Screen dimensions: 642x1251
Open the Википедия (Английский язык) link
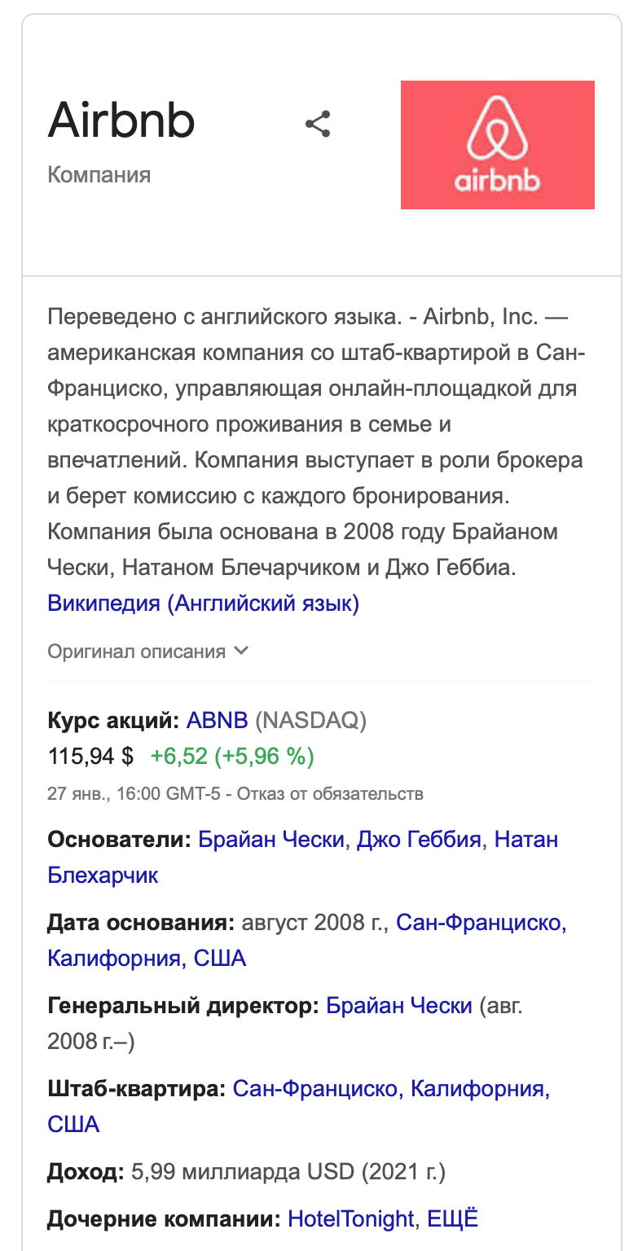(x=203, y=604)
